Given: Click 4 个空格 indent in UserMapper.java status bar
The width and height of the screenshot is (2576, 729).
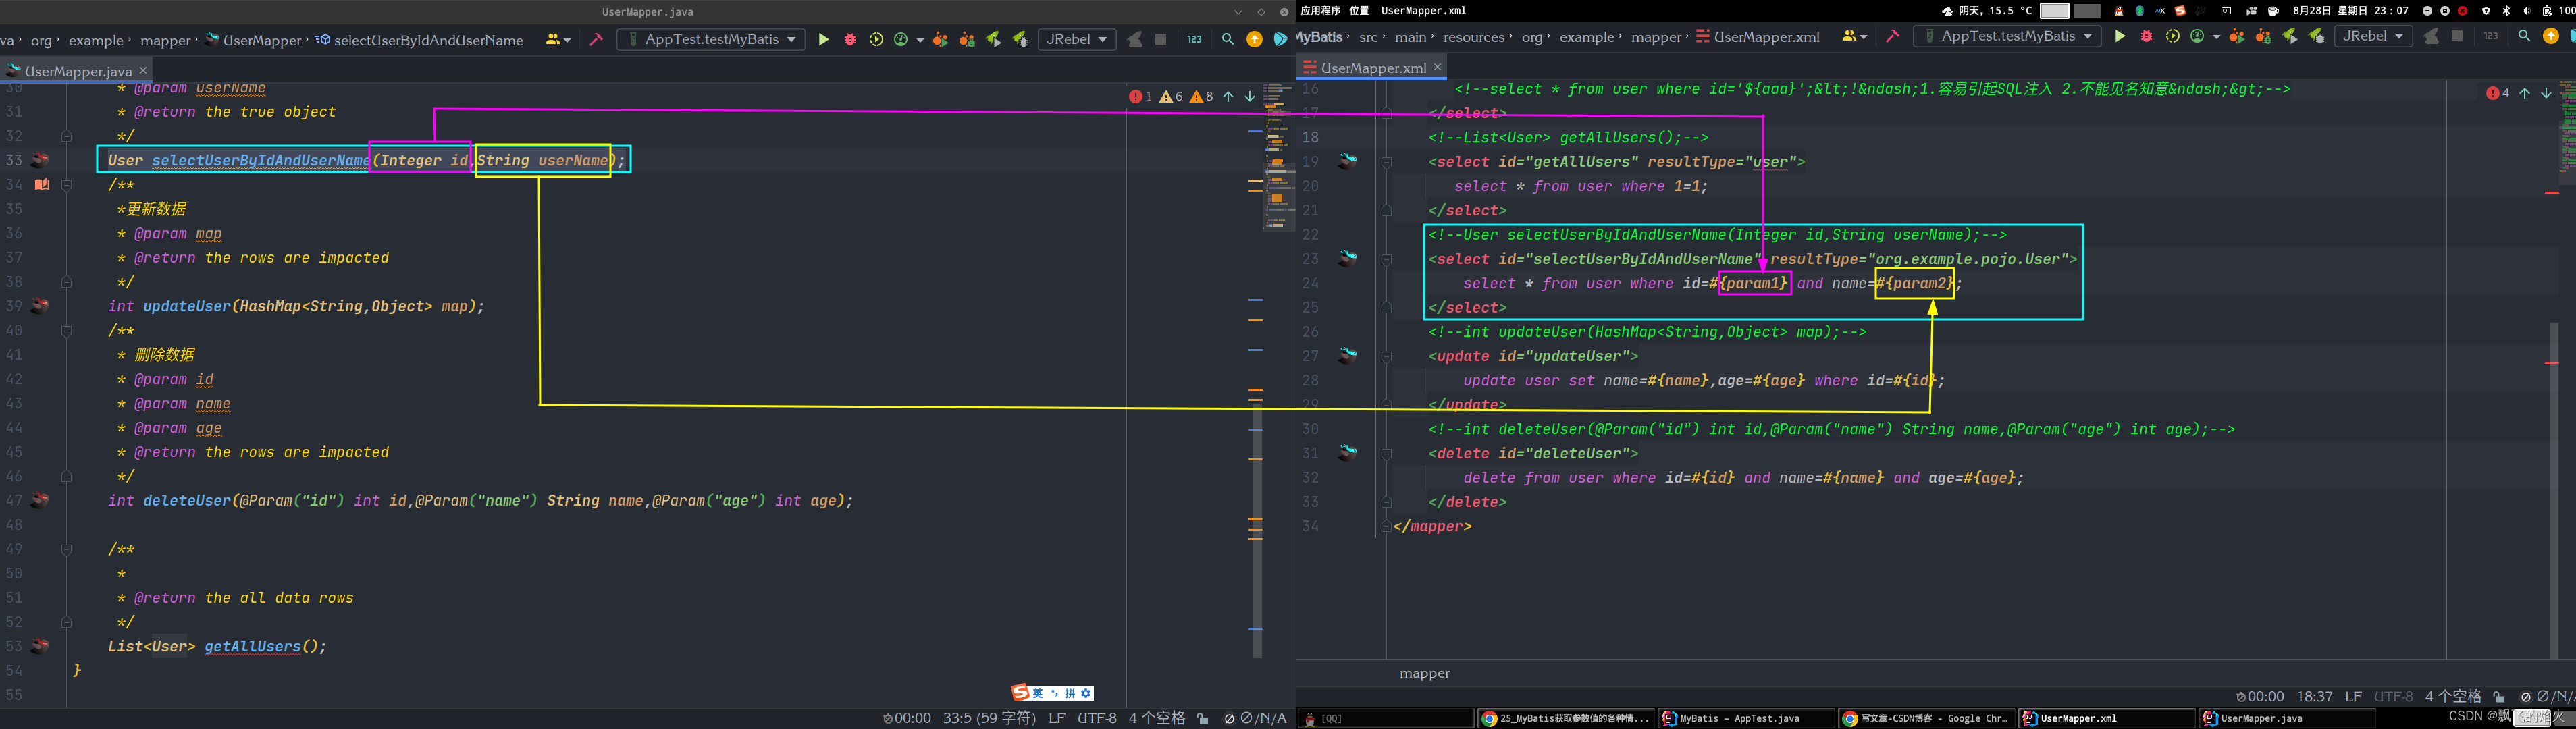Looking at the screenshot, I should [x=1157, y=718].
